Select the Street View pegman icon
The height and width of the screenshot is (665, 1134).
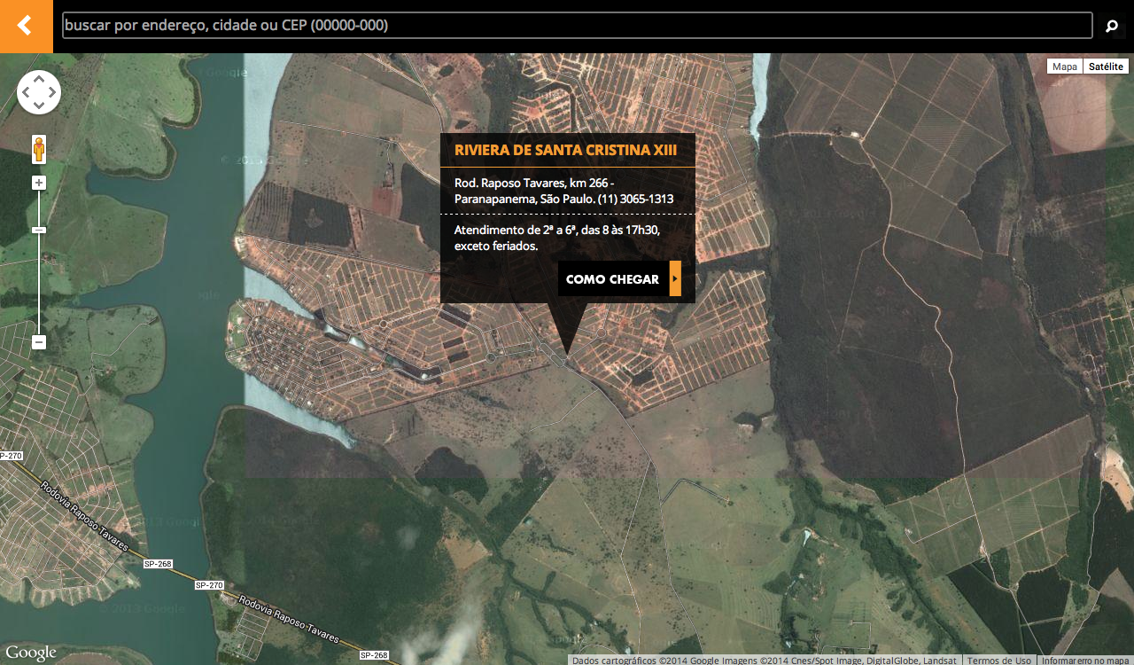click(39, 149)
